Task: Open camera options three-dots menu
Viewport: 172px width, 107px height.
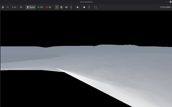Action: click(x=89, y=7)
